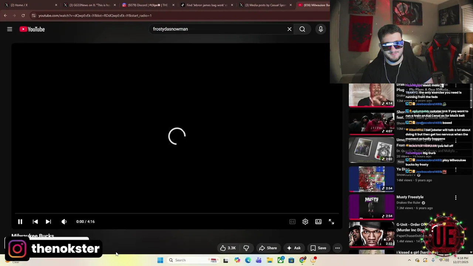This screenshot has height=266, width=473.
Task: Reload the current page
Action: (23, 16)
